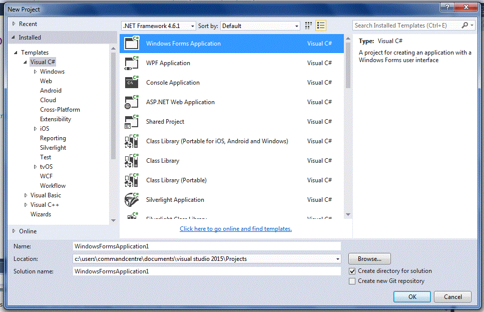This screenshot has height=312, width=484.
Task: Open the Sort by dropdown
Action: click(260, 26)
